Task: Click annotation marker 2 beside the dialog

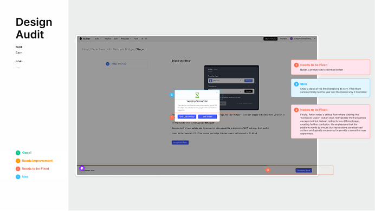Action: pyautogui.click(x=172, y=95)
